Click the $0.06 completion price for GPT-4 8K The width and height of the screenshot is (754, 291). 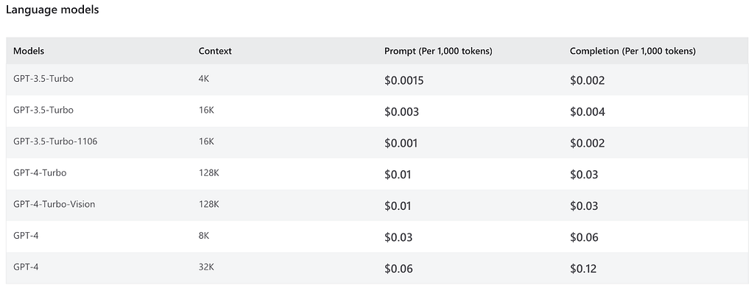pyautogui.click(x=584, y=238)
